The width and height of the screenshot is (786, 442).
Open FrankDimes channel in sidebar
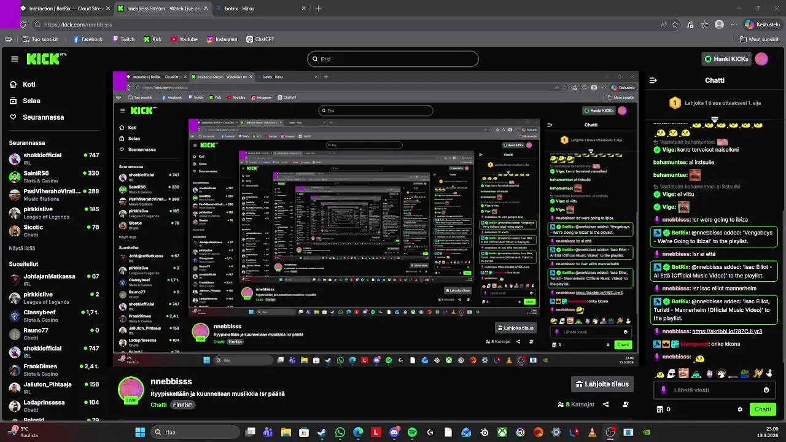point(54,370)
